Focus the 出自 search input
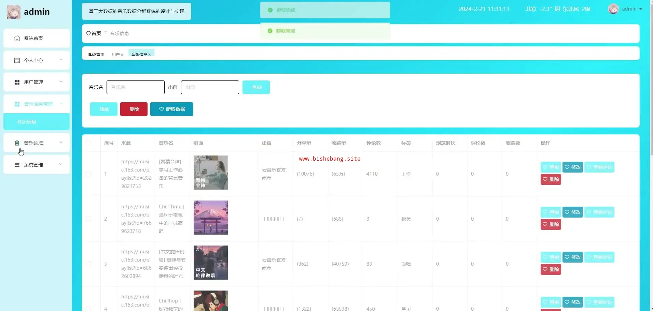This screenshot has width=653, height=311. point(210,87)
